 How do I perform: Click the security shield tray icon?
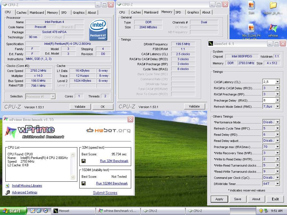click(261, 211)
